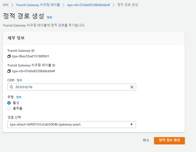
Task: Select the 활성 radio option
Action: point(9,103)
